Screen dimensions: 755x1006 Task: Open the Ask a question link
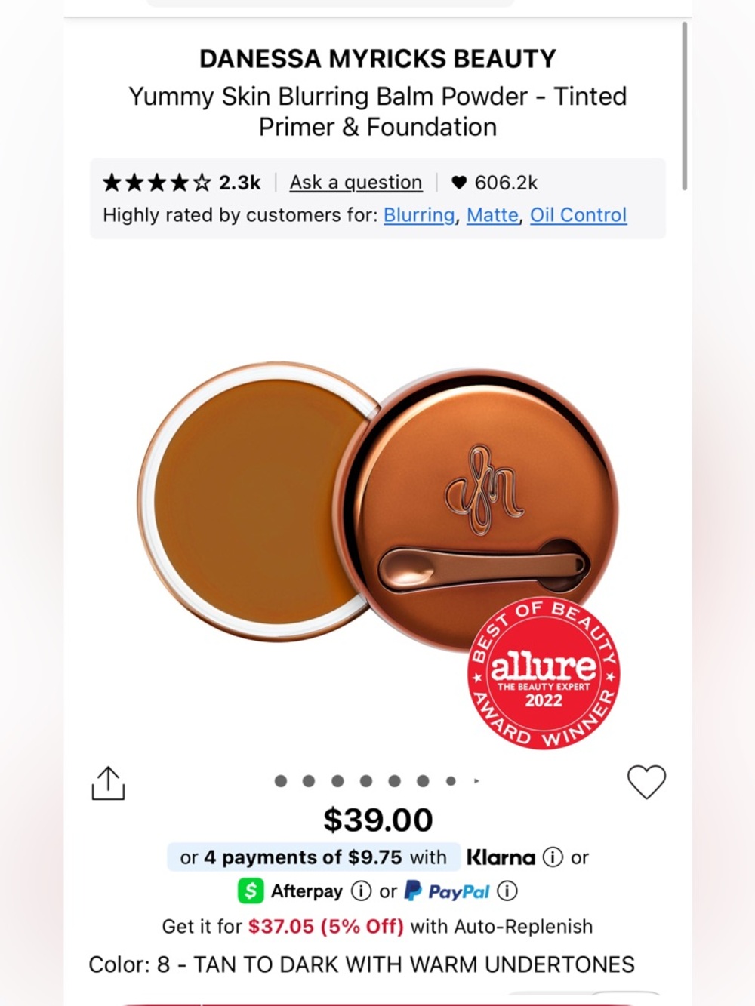356,183
